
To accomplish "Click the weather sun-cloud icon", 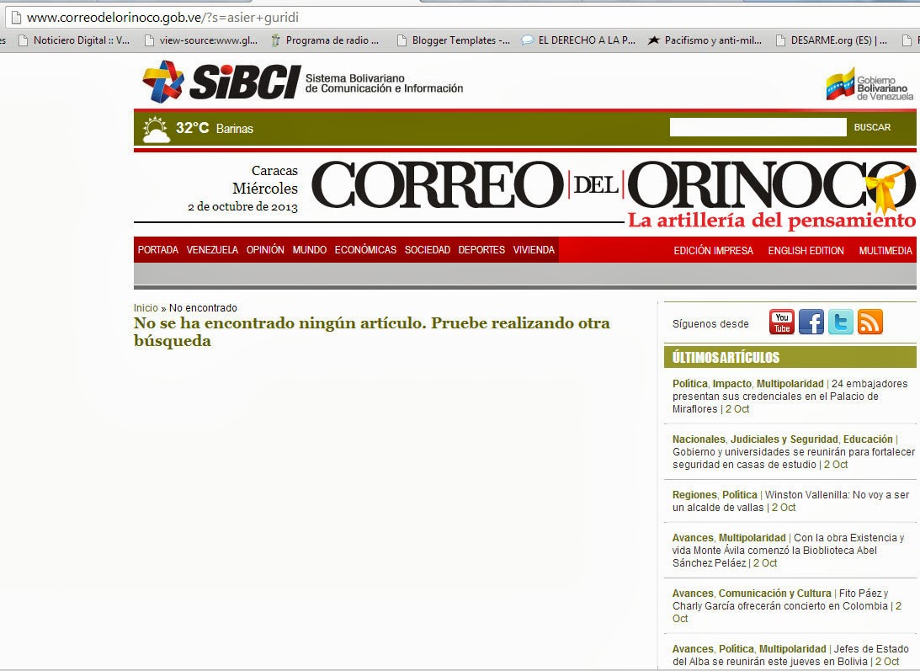I will [156, 129].
